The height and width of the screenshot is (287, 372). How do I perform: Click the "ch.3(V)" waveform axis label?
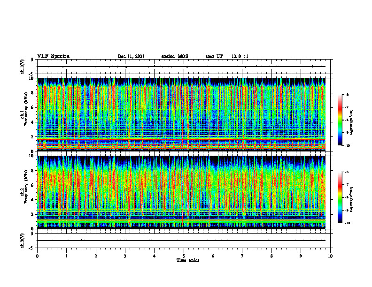(x=23, y=241)
